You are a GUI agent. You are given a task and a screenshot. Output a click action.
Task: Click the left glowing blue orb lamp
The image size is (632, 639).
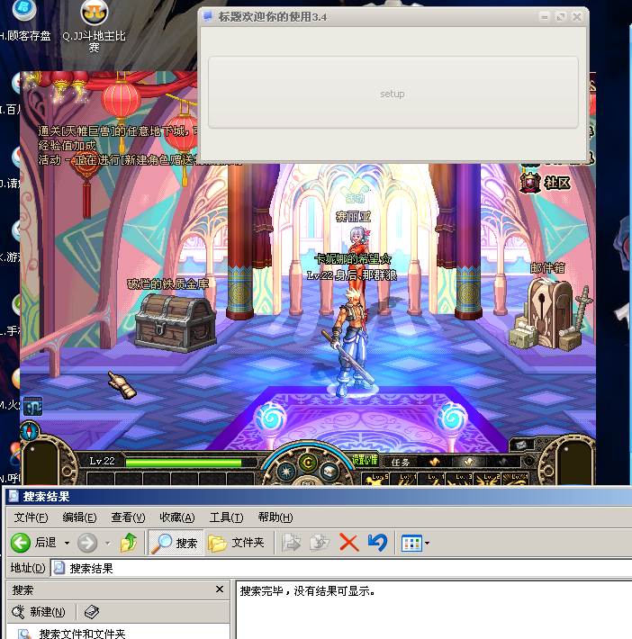270,419
